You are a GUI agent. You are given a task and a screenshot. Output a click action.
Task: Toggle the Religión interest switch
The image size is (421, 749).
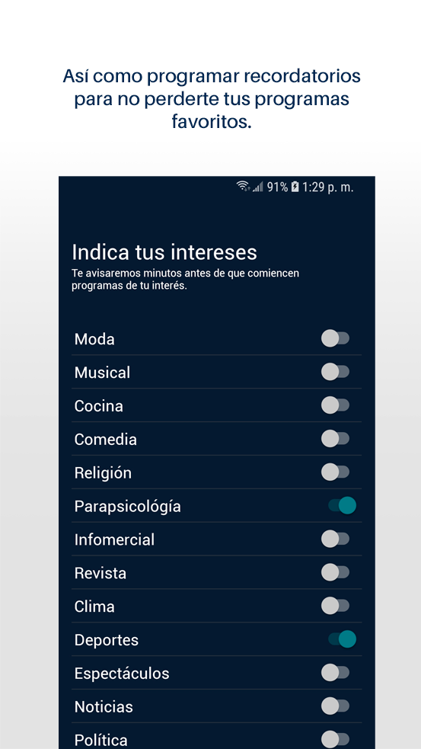[335, 472]
